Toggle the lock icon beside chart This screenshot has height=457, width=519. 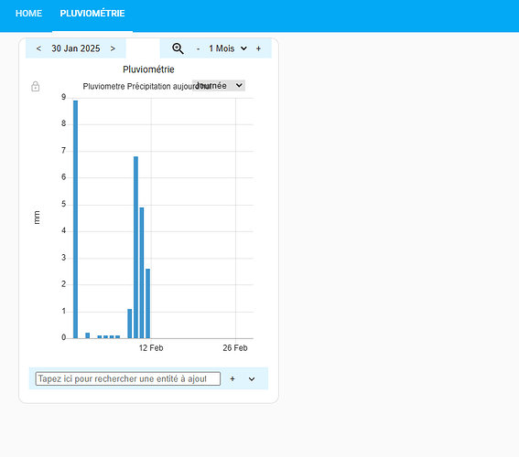click(36, 86)
